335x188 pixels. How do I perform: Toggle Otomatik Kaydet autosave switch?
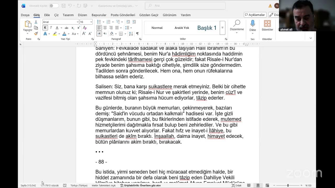click(54, 6)
